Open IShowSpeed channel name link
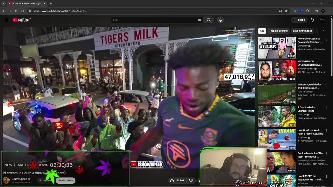 pyautogui.click(x=20, y=179)
